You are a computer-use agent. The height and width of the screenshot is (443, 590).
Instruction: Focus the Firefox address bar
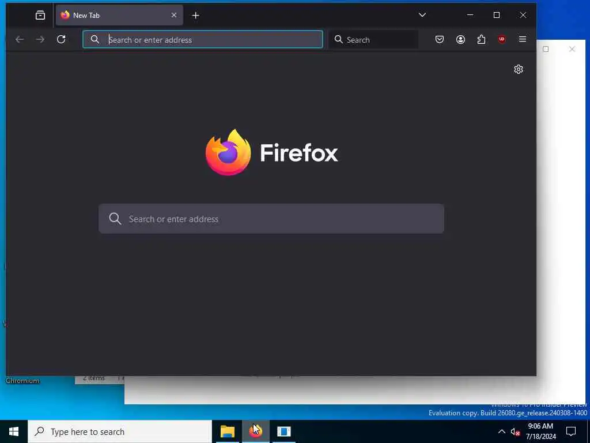[x=203, y=39]
